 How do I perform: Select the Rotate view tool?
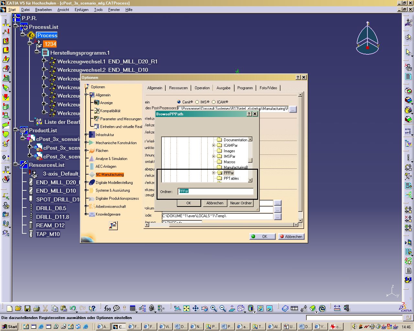tap(205, 308)
